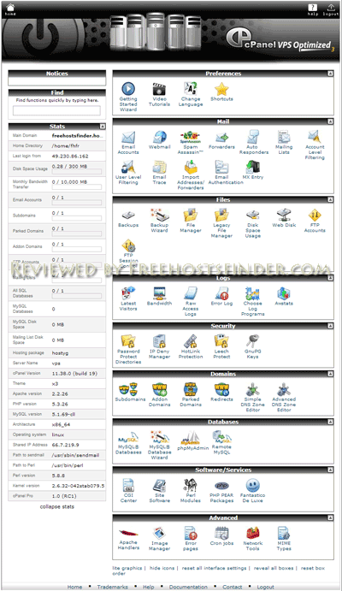
Task: Launch Webmail
Action: [x=159, y=139]
